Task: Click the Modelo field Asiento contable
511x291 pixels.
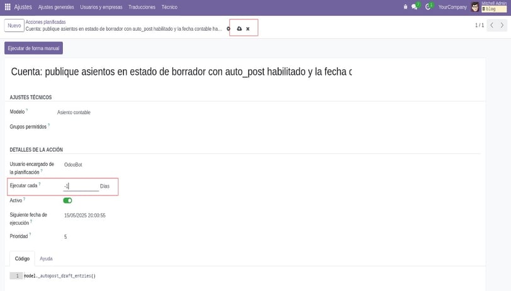Action: click(x=74, y=113)
